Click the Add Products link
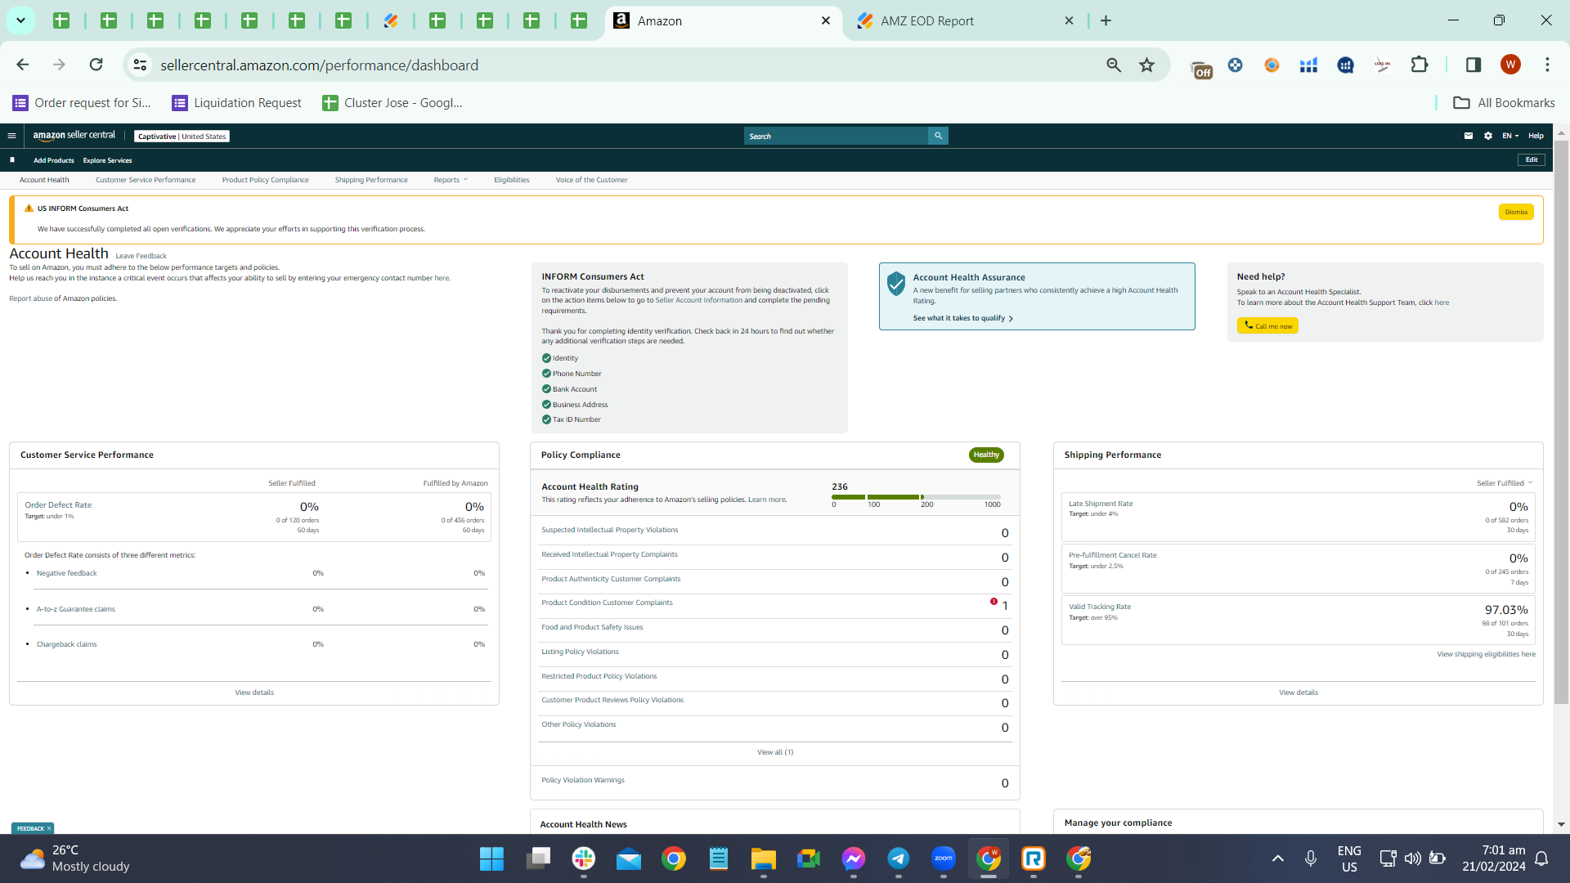This screenshot has height=883, width=1570. [x=54, y=160]
